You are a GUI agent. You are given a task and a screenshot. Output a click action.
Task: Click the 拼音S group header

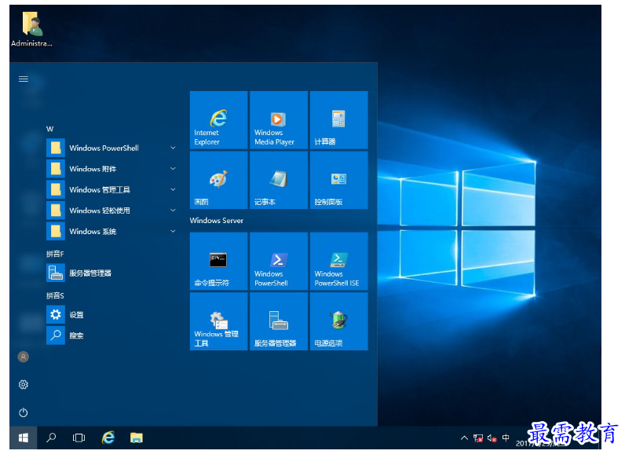[55, 295]
